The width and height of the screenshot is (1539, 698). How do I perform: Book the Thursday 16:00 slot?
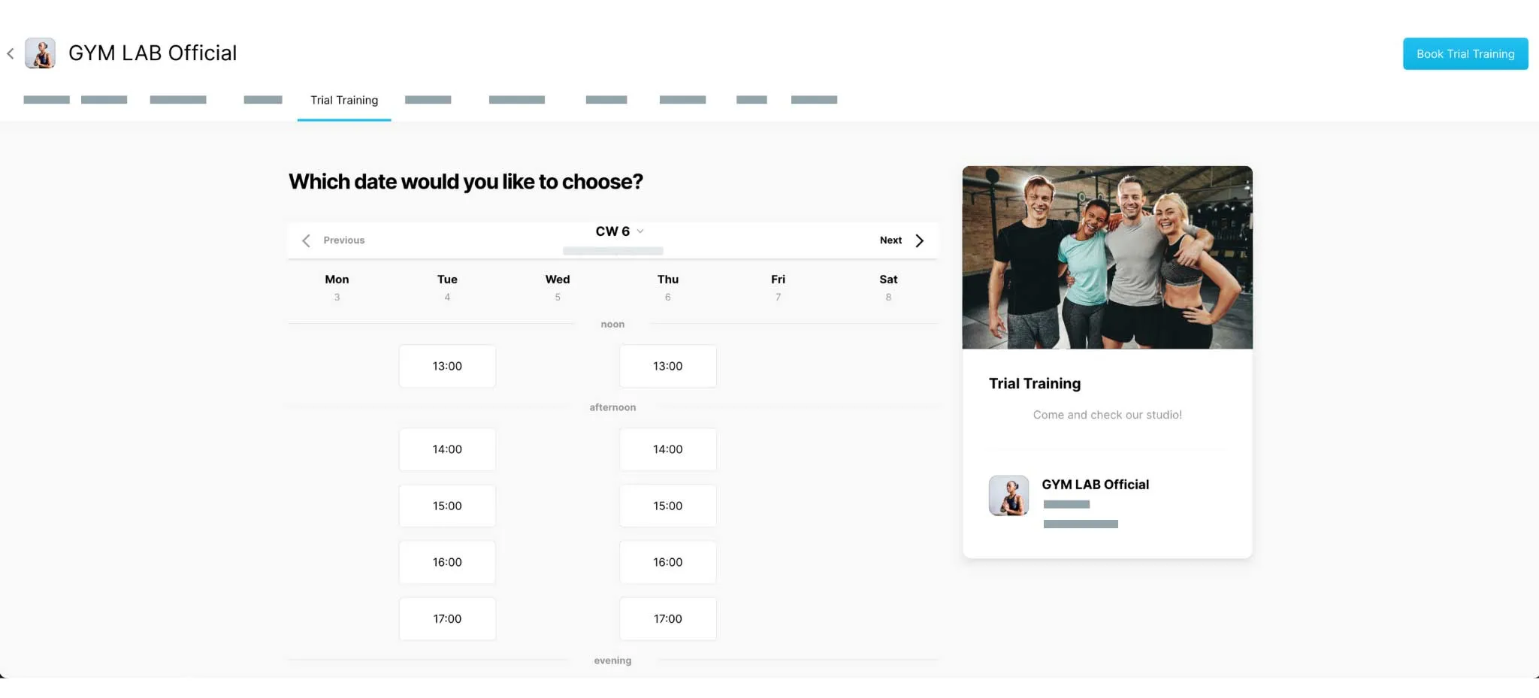(668, 562)
